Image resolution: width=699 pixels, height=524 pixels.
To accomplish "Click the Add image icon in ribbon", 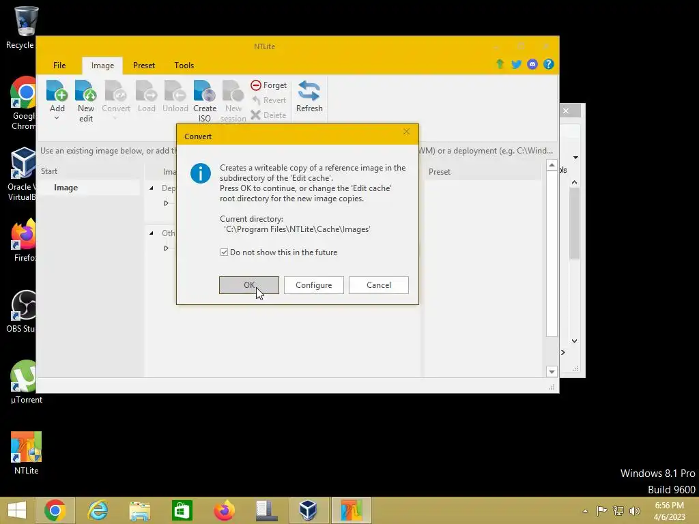I will pos(57,91).
